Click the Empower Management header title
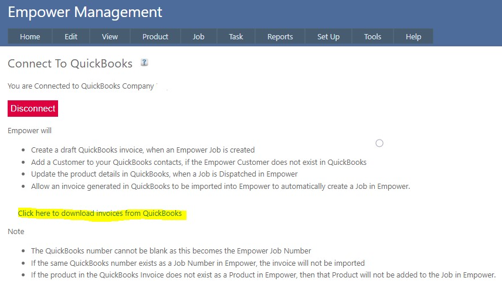 pyautogui.click(x=85, y=12)
